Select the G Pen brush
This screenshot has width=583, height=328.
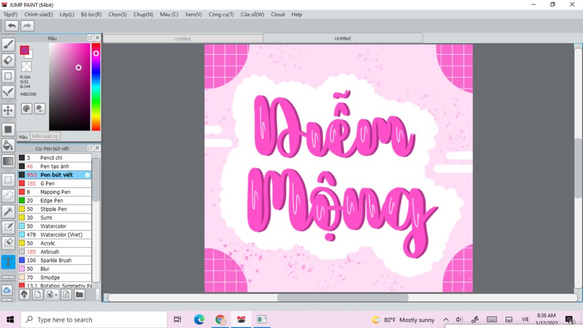pos(55,183)
